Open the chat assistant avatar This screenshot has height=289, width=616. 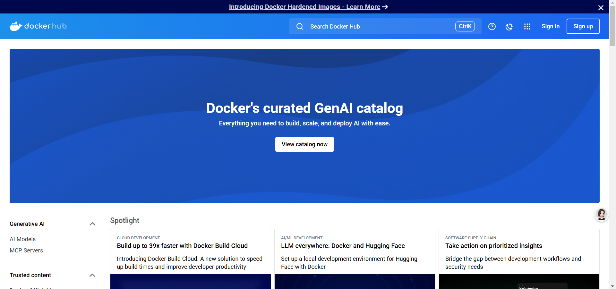(602, 214)
